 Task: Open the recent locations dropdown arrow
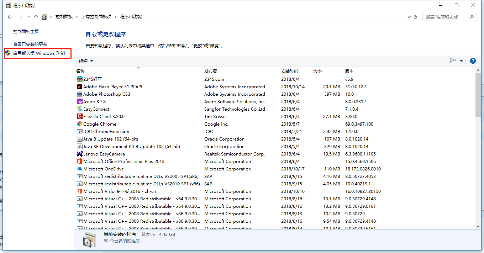point(28,17)
